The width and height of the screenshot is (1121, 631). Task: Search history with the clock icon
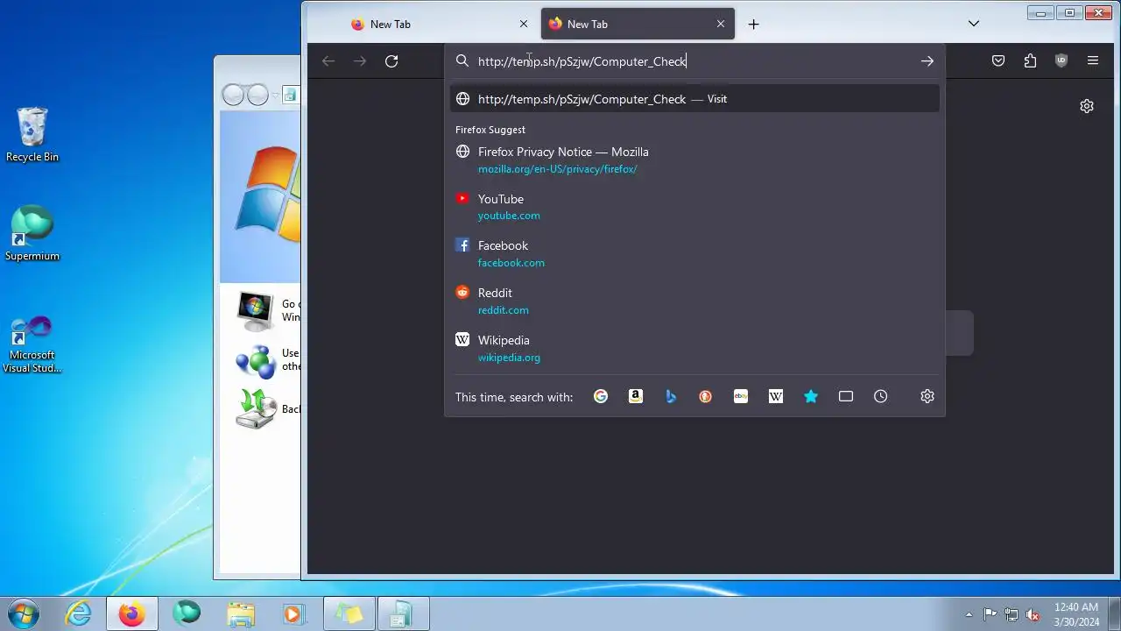881,397
